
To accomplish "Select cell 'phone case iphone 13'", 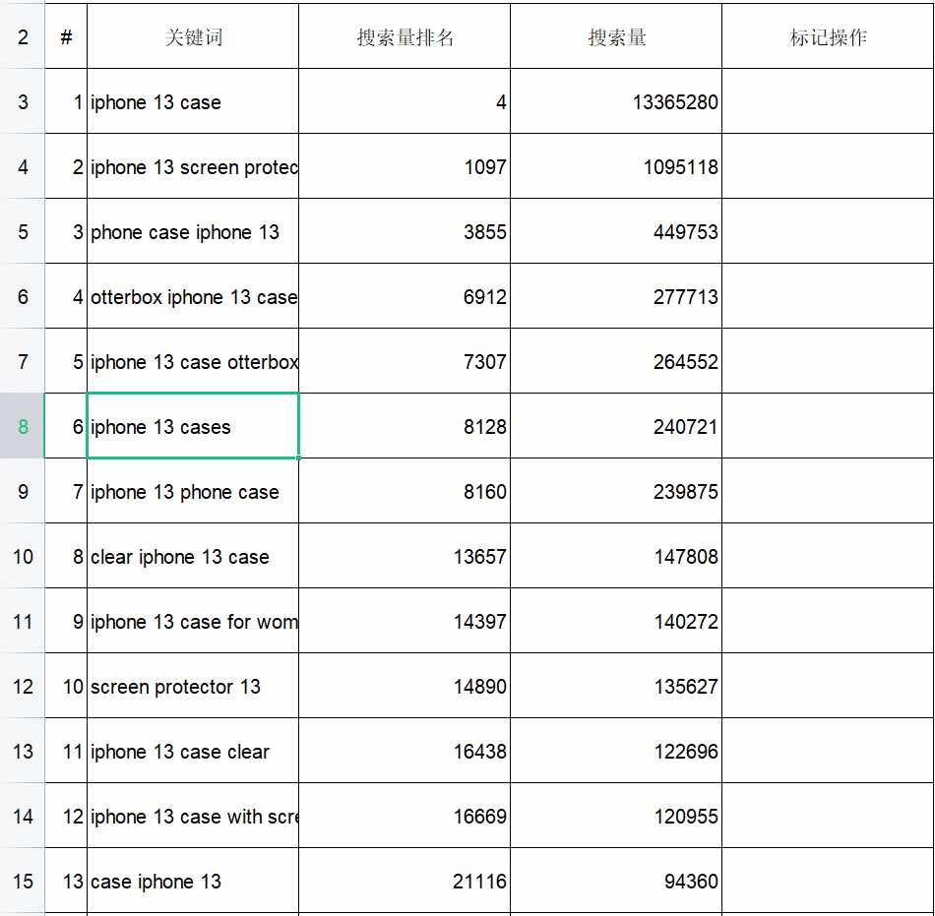I will 193,231.
